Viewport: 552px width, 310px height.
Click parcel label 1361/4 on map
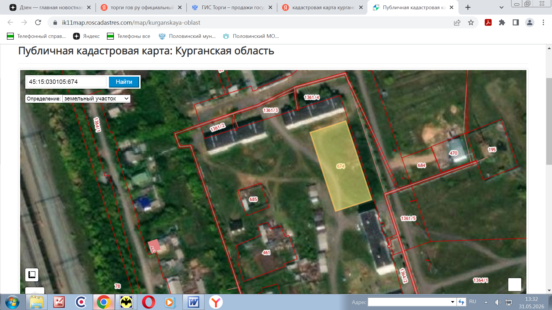312,97
